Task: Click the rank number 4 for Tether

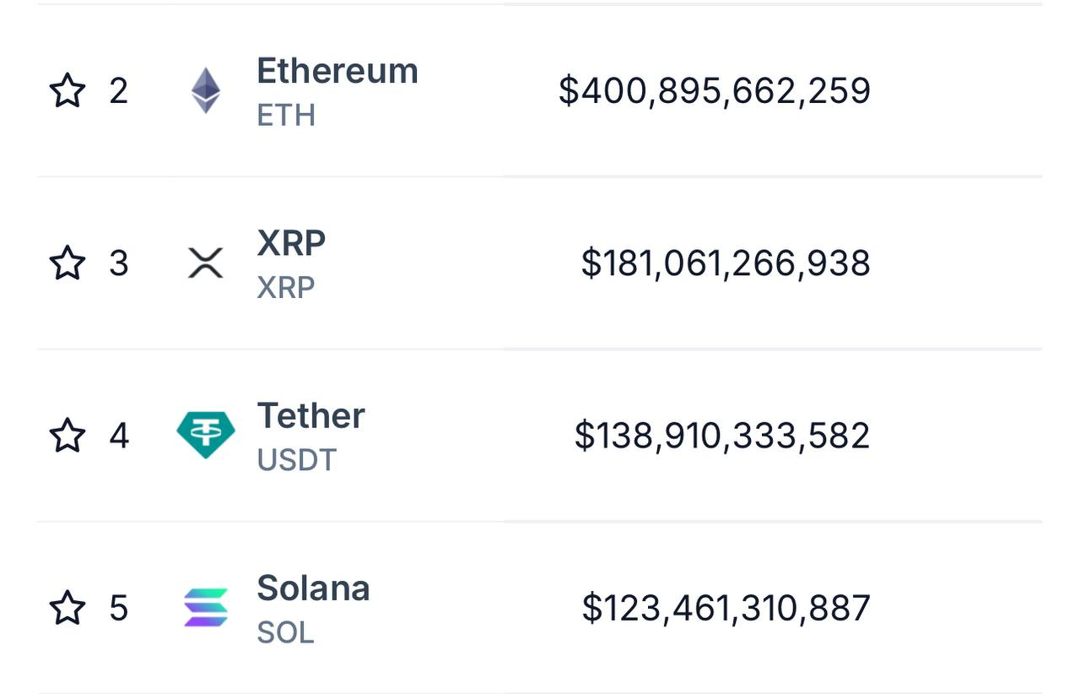Action: [x=118, y=436]
